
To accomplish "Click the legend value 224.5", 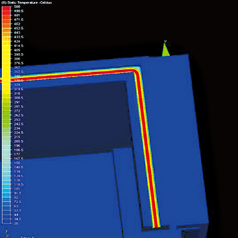I will [x=19, y=132].
